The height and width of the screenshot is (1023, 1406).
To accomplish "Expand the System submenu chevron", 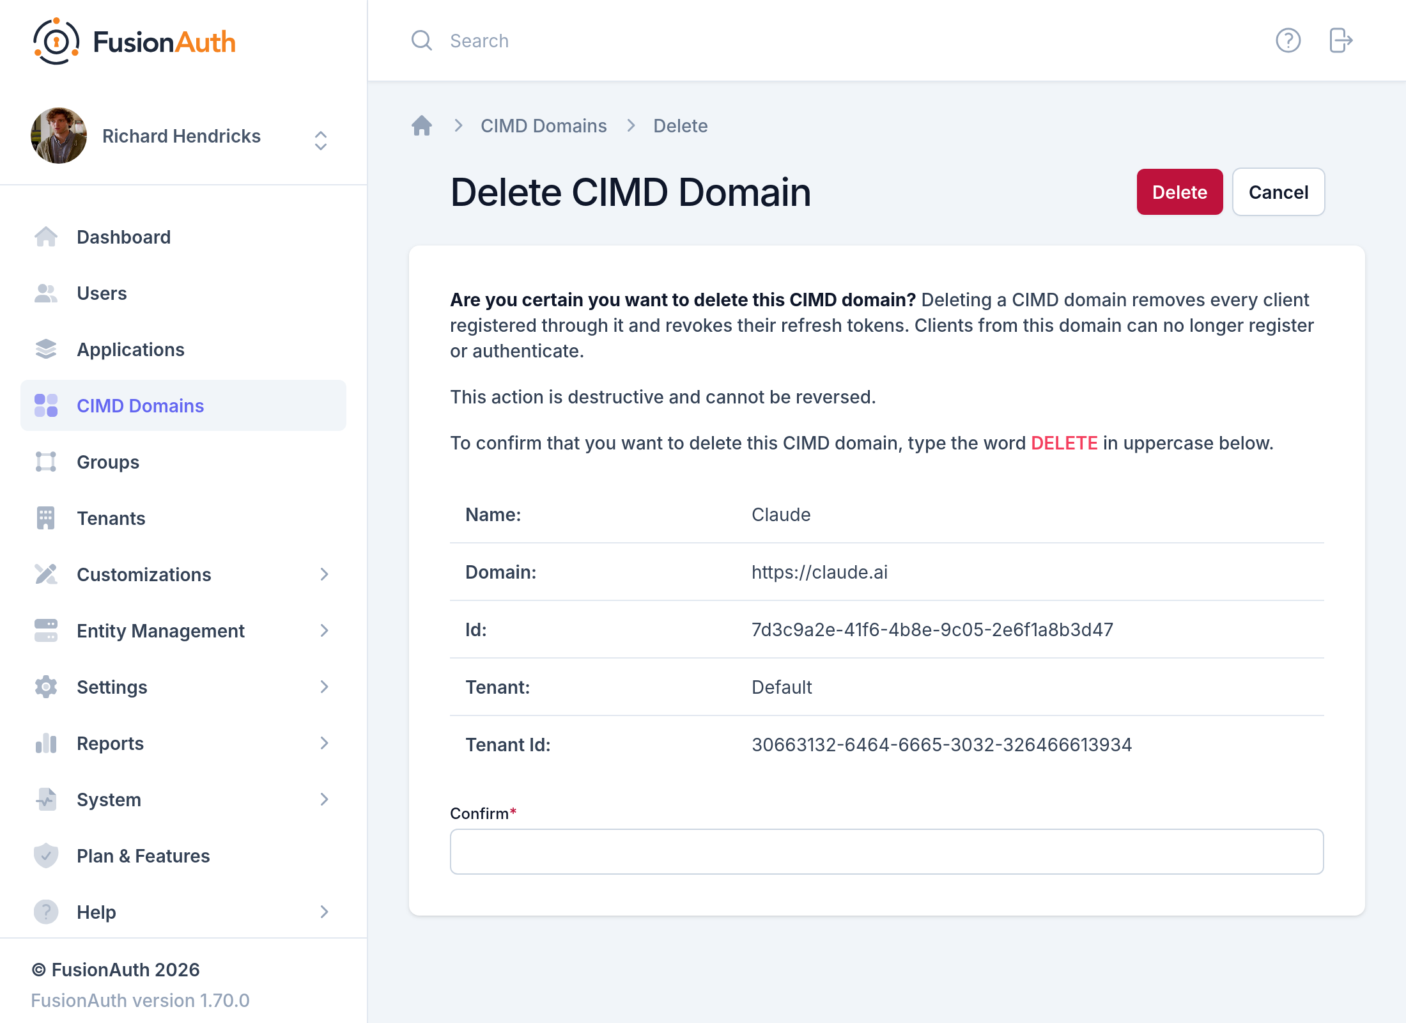I will coord(325,799).
